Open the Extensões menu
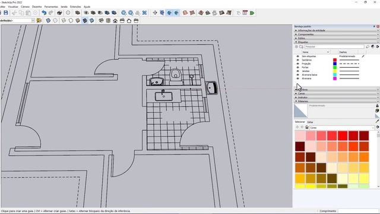 (75, 7)
